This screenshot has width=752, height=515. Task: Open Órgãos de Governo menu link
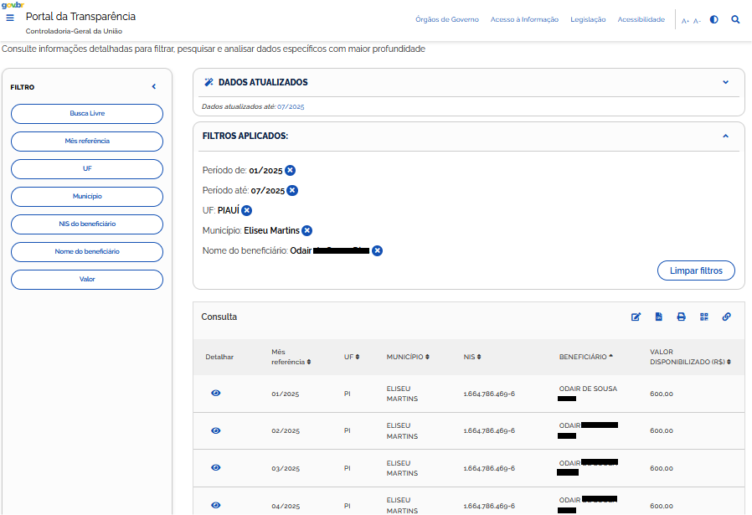447,19
